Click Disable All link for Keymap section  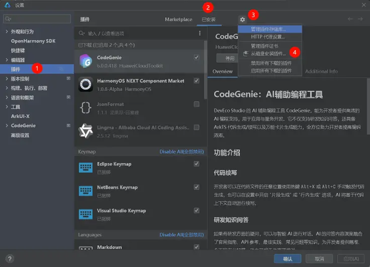click(x=182, y=152)
